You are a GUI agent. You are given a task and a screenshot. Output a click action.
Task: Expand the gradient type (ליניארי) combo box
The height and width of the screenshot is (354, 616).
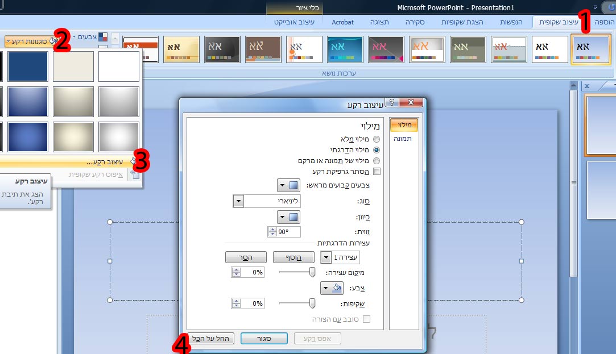click(238, 201)
